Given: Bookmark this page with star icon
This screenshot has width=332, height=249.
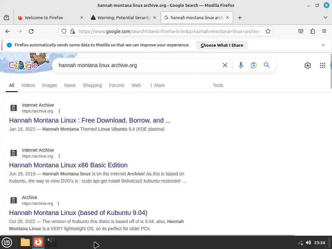Looking at the screenshot, I should [x=268, y=31].
